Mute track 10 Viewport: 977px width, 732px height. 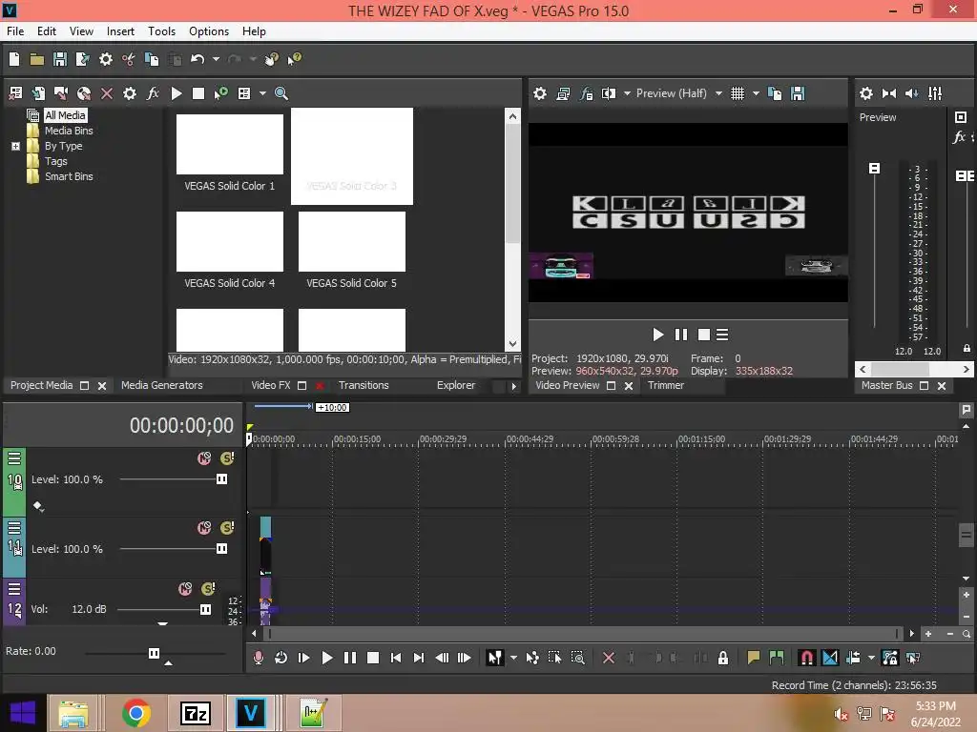point(204,458)
